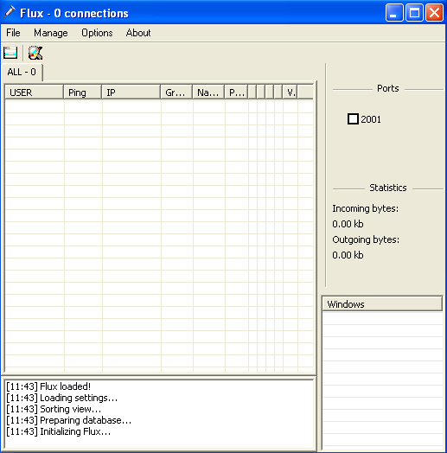Click the 0.00 kb value under Incoming bytes
Viewport: 447px width, 453px height.
348,224
